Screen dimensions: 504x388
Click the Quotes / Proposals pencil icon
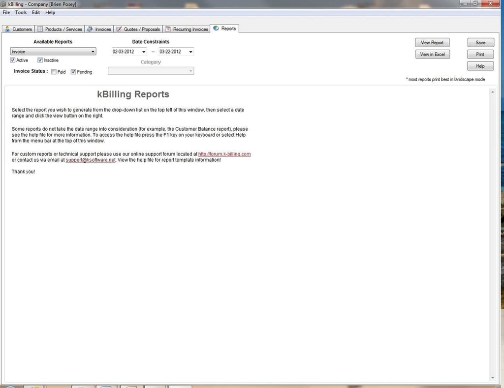[x=119, y=29]
